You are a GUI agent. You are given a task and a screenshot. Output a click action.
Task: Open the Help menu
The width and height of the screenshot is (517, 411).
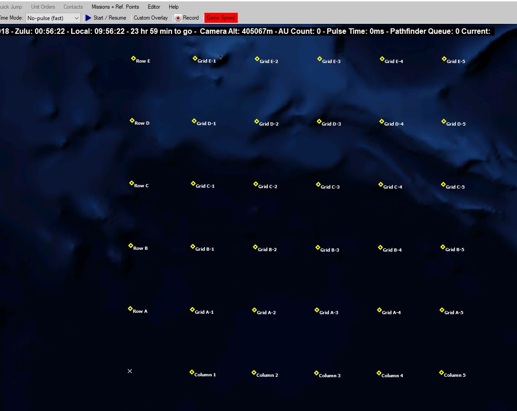click(173, 6)
